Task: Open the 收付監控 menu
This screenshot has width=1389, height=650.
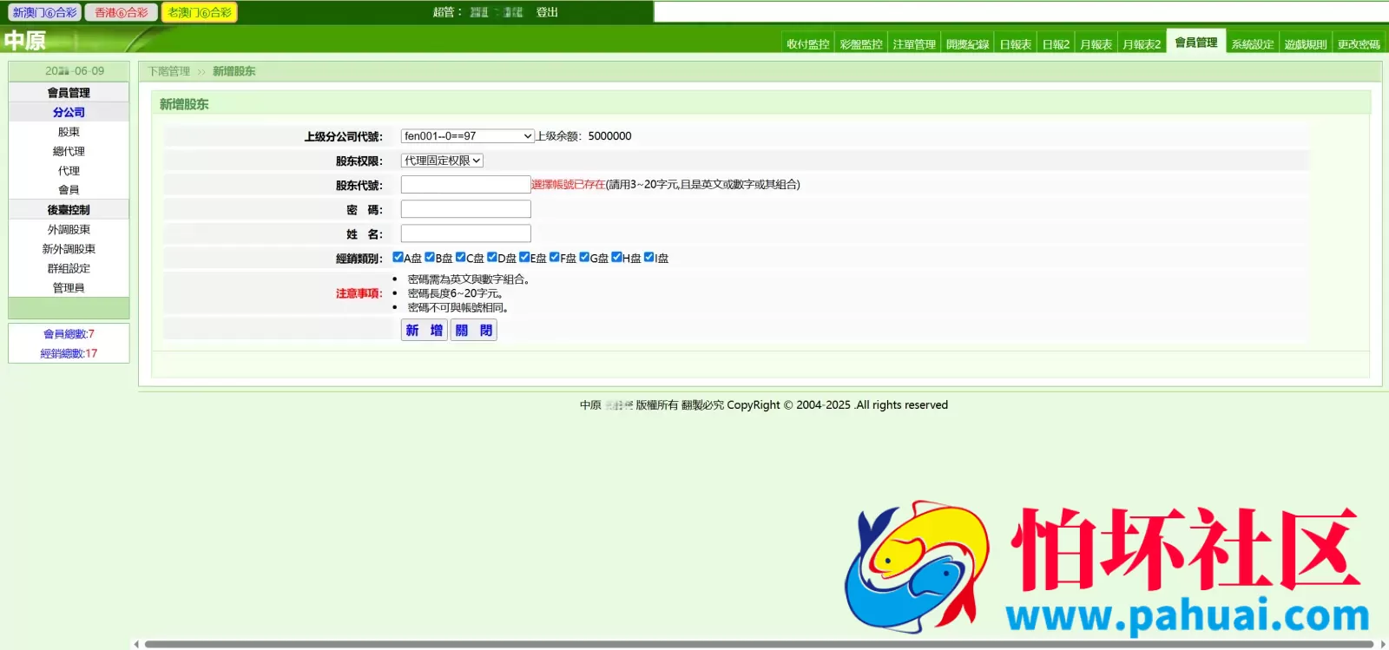Action: 807,44
